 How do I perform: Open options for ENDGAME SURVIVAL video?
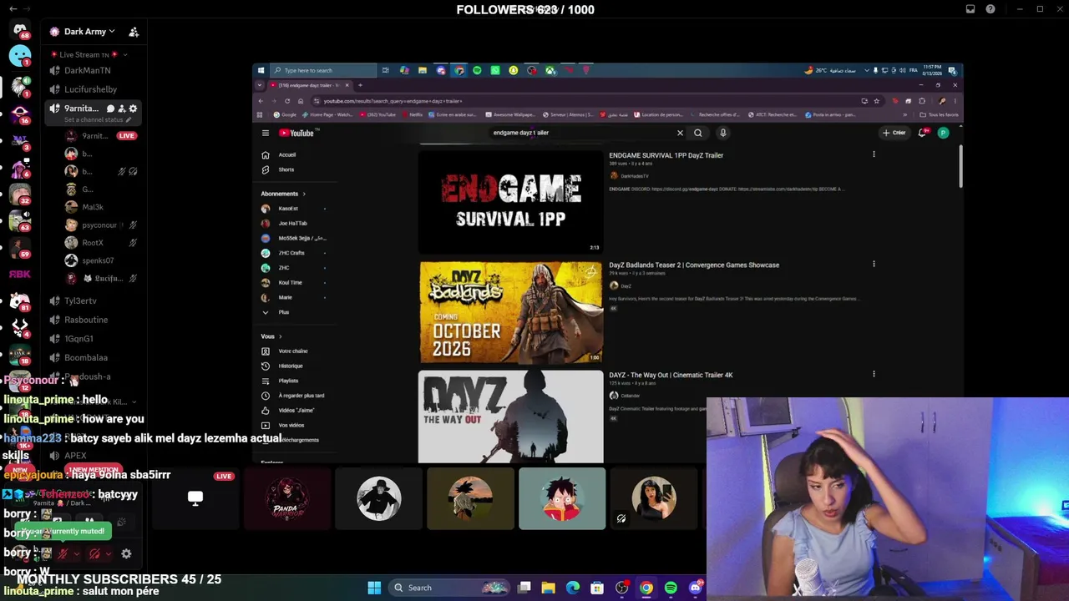tap(874, 154)
